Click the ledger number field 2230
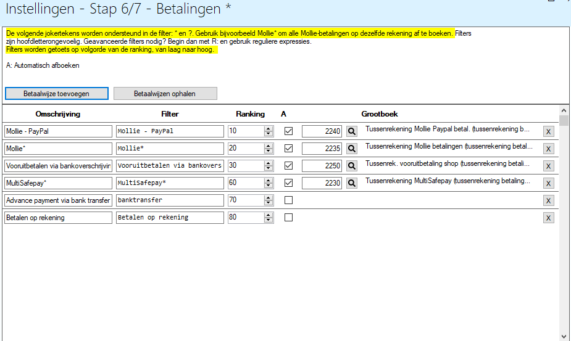 click(322, 183)
